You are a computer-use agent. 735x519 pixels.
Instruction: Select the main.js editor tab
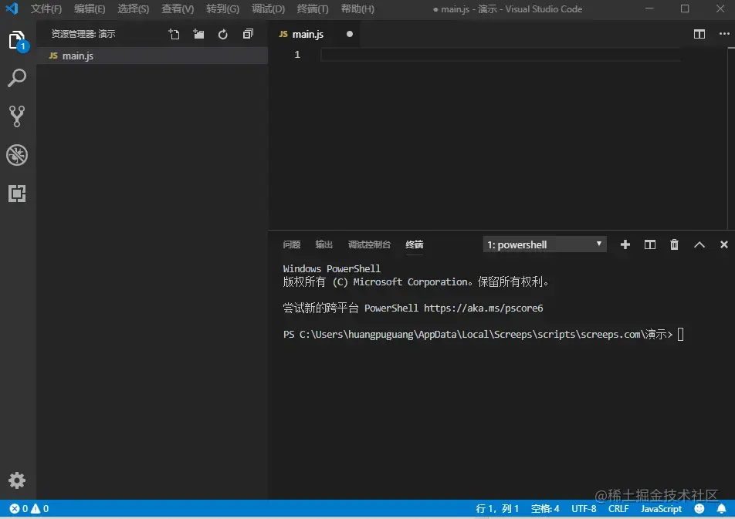pyautogui.click(x=314, y=34)
